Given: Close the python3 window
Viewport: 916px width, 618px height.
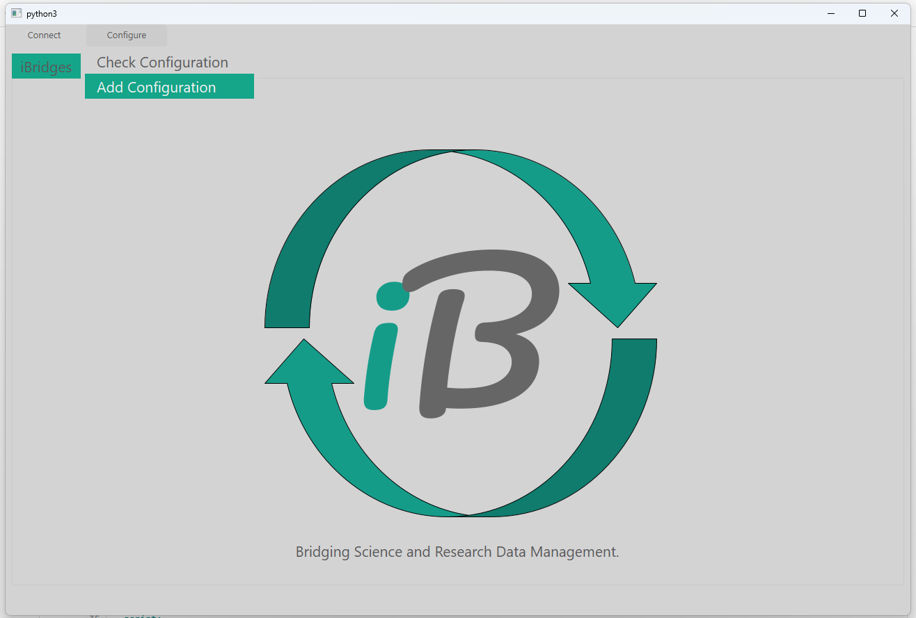Looking at the screenshot, I should coord(894,13).
